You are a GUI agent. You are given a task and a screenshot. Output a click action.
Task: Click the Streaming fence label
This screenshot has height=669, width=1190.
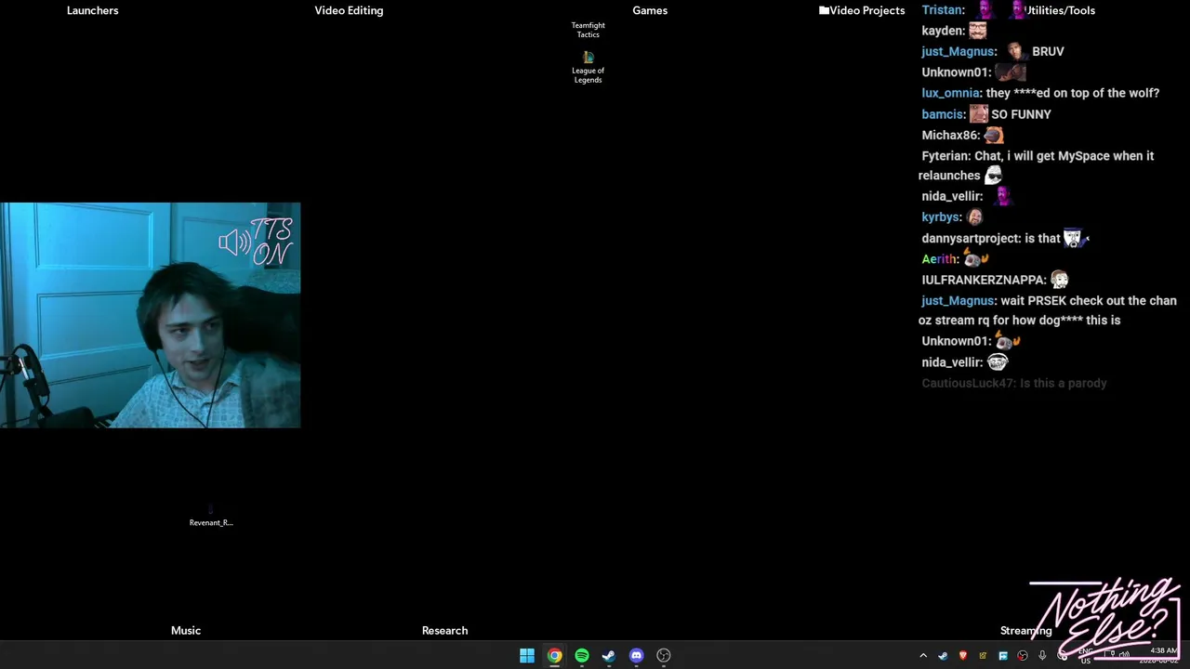1025,630
